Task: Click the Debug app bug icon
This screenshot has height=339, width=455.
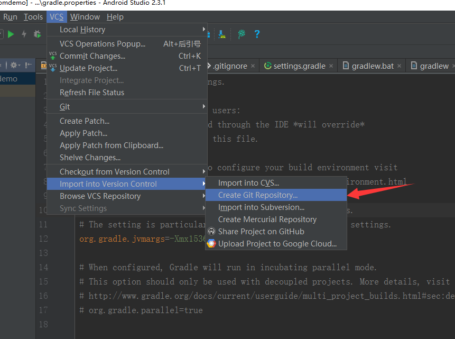Action: coord(37,34)
